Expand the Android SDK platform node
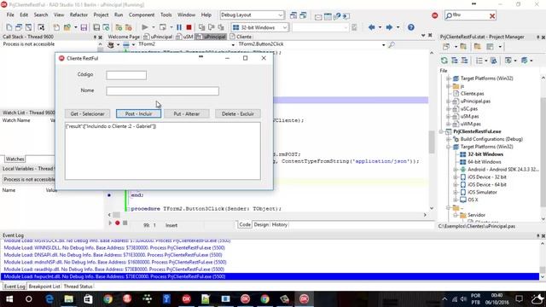The image size is (546, 307). (456, 170)
